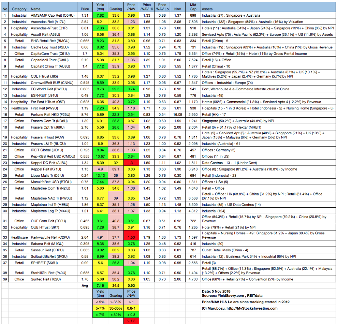Click 'Retail (HK) - 17' assets cell
This screenshot has height=328, width=338.
click(268, 114)
